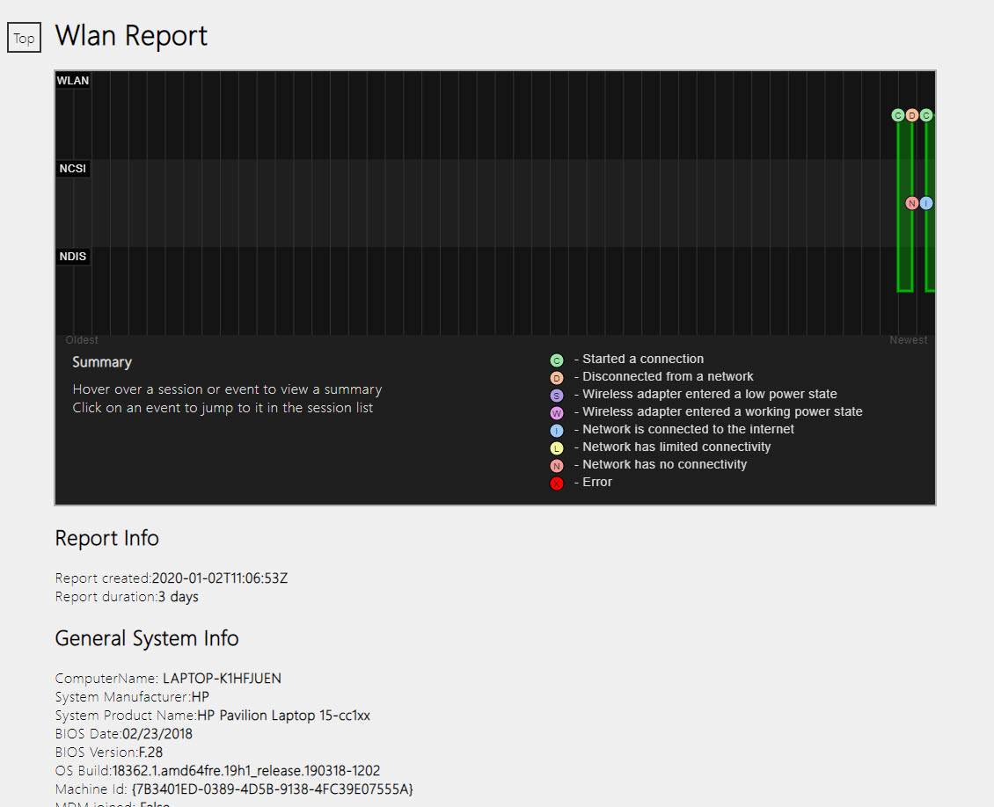994x807 pixels.
Task: Click the yellow L limited connectivity legend icon
Action: (x=556, y=448)
